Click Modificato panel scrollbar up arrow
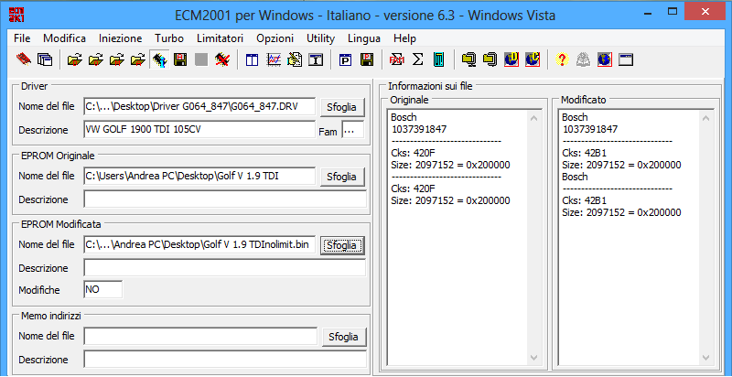This screenshot has height=377, width=732. [705, 119]
